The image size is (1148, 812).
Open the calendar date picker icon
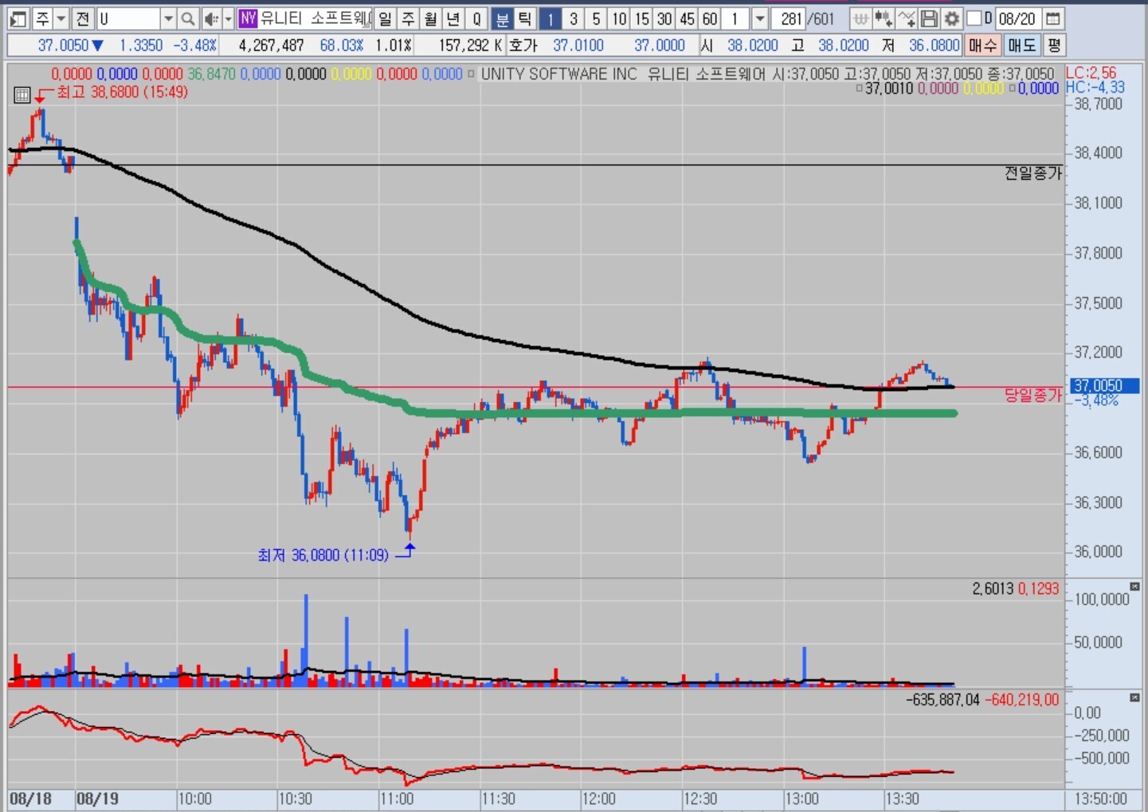(1052, 18)
